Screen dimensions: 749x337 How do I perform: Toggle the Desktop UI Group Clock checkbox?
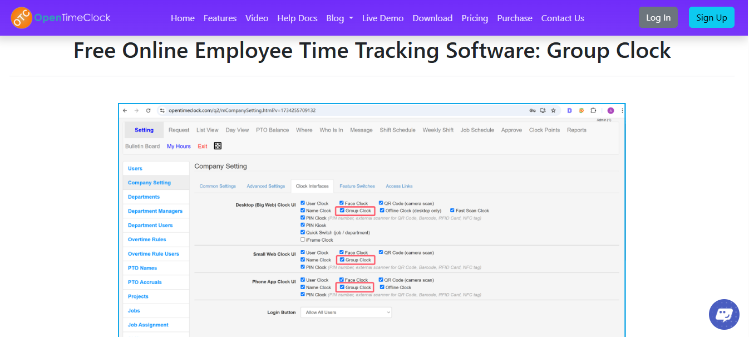(x=342, y=211)
